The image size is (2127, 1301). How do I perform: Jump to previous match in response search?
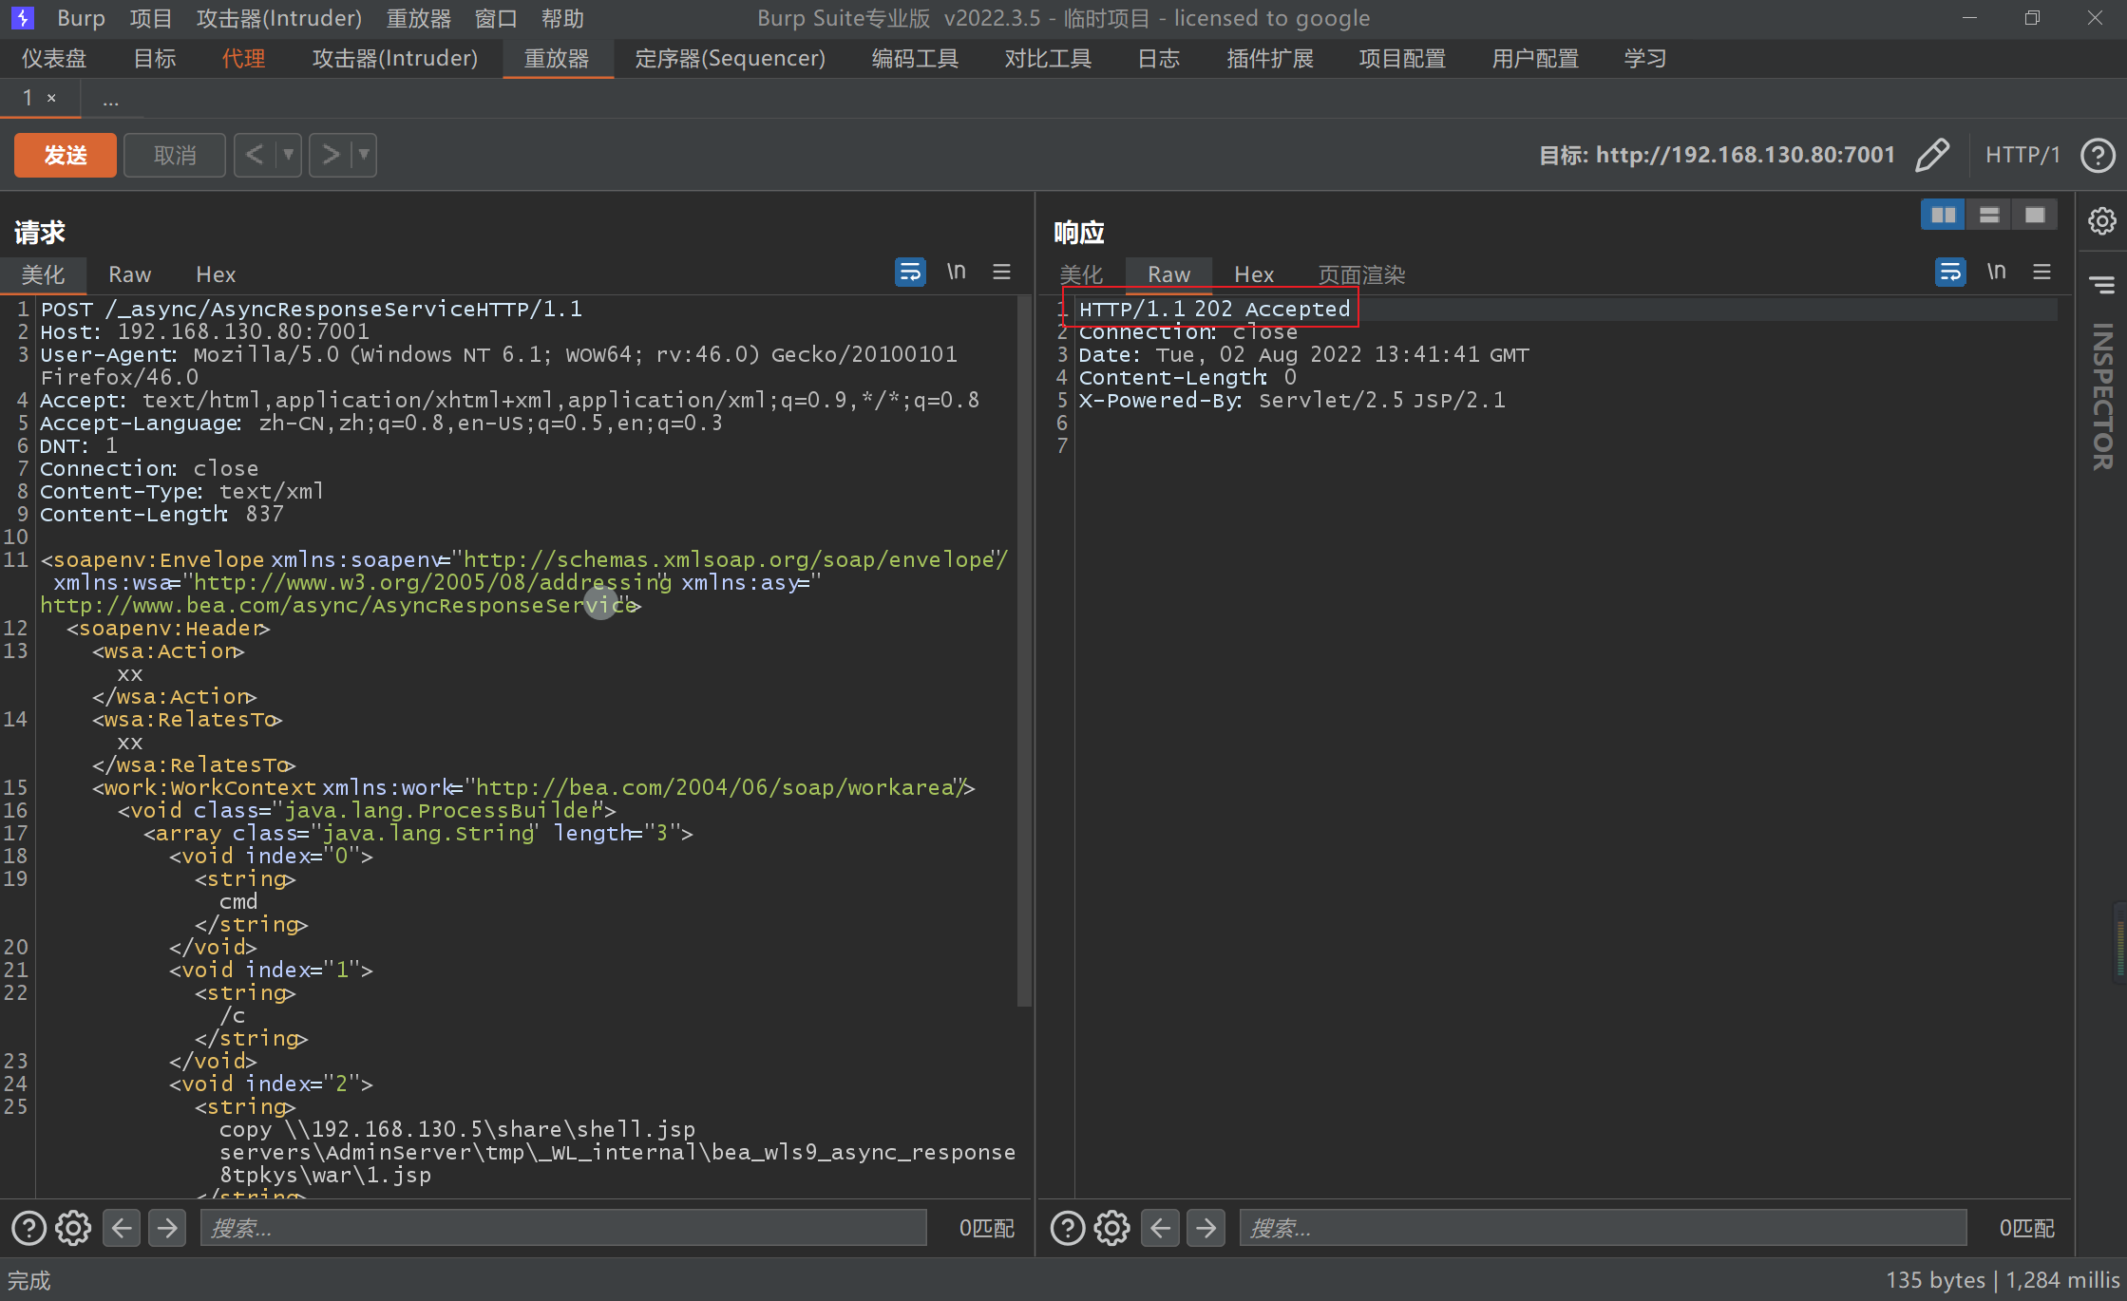1161,1228
